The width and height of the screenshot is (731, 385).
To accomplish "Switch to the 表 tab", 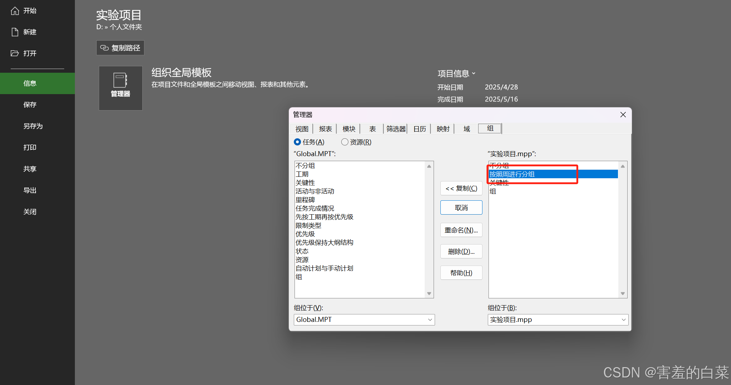I will click(372, 129).
